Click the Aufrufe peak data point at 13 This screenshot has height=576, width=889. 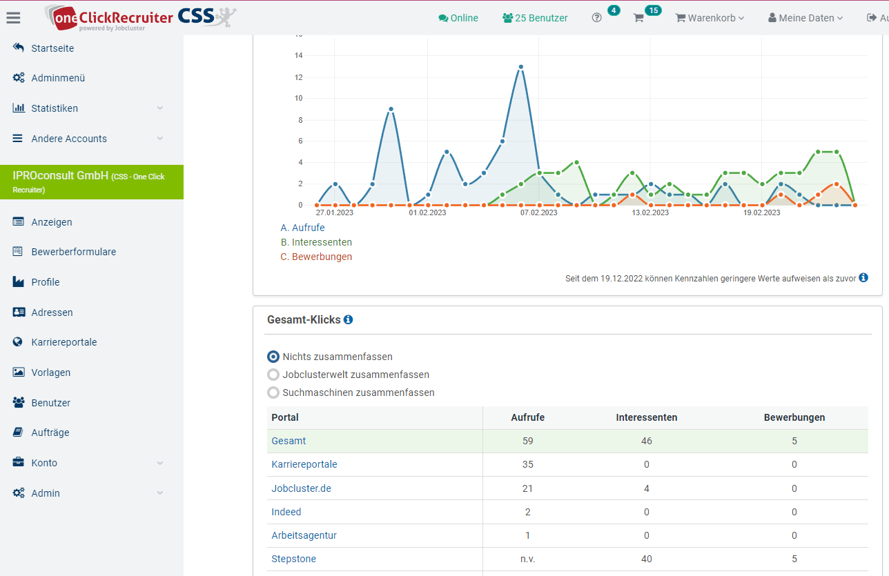coord(520,67)
